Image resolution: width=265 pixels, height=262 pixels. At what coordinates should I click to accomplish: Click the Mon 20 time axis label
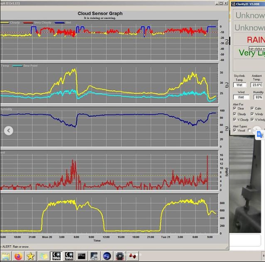[47, 237]
